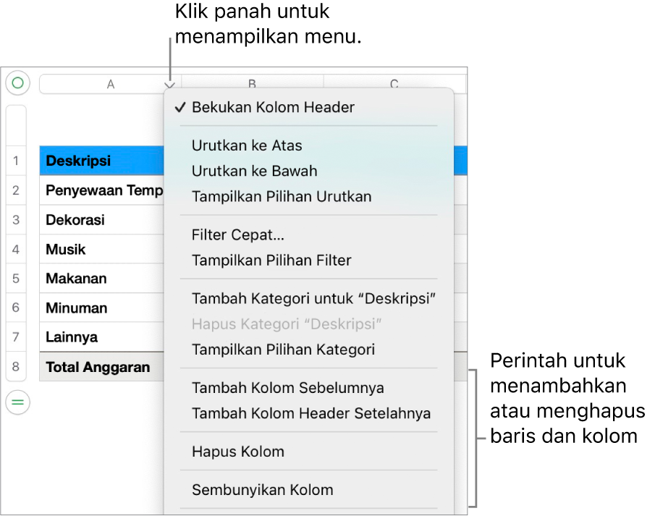The height and width of the screenshot is (516, 655).
Task: Click the Minuman cell
Action: tap(102, 308)
